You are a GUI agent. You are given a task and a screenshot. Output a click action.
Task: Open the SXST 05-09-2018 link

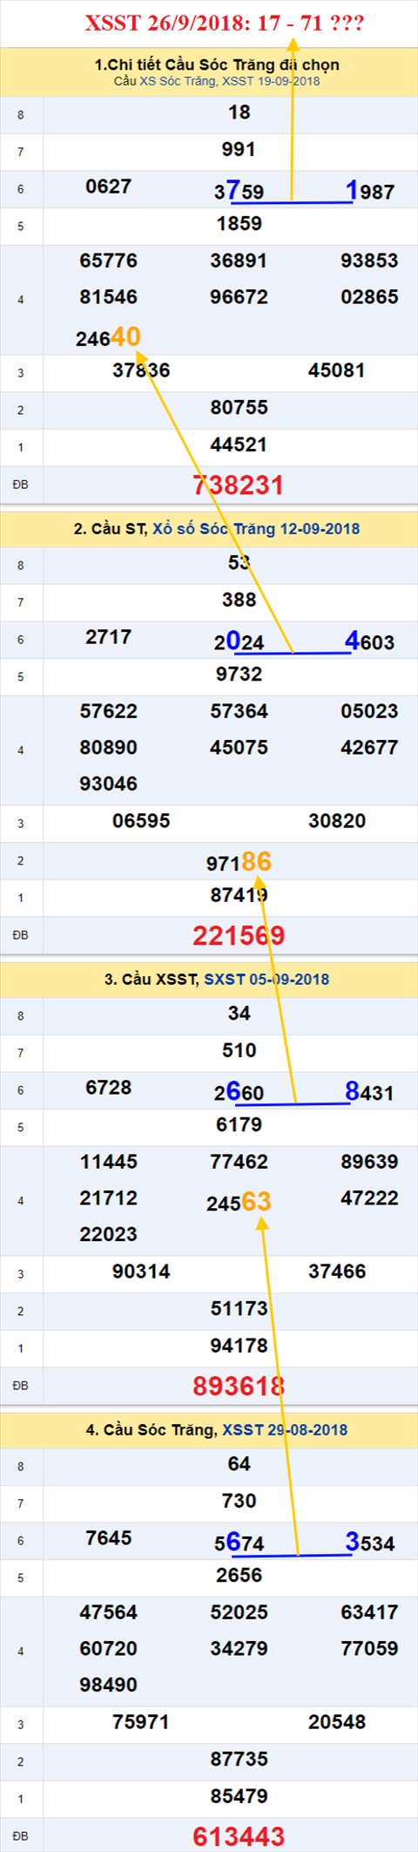tap(266, 980)
